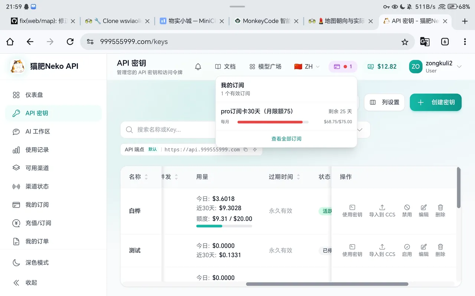The width and height of the screenshot is (475, 296).
Task: Click the table's vertical scrollbar
Action: click(459, 187)
